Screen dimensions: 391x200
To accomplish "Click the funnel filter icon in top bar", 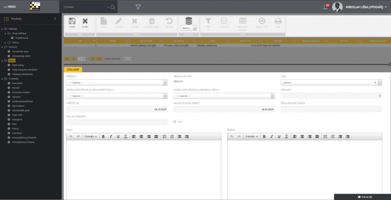I will pyautogui.click(x=138, y=7).
